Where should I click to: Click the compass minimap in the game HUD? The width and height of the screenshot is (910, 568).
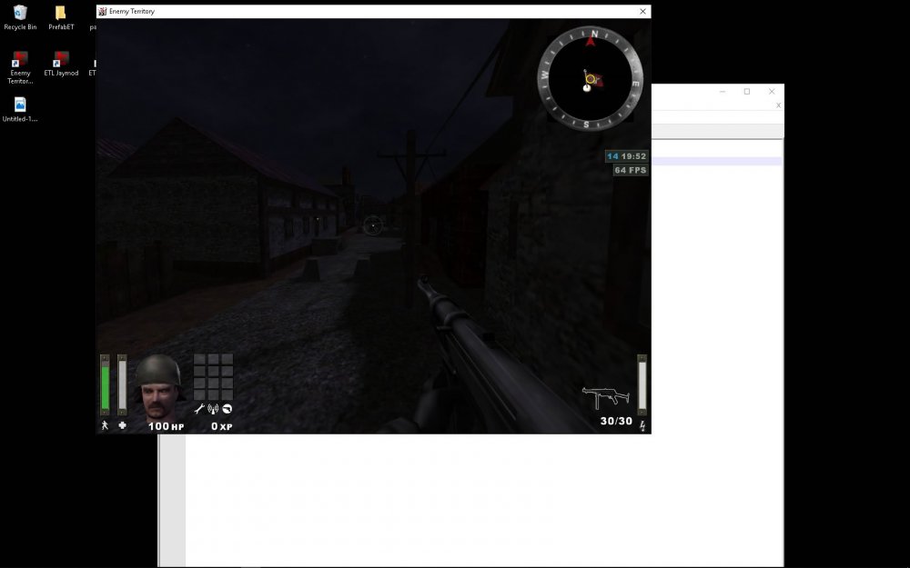[x=591, y=78]
